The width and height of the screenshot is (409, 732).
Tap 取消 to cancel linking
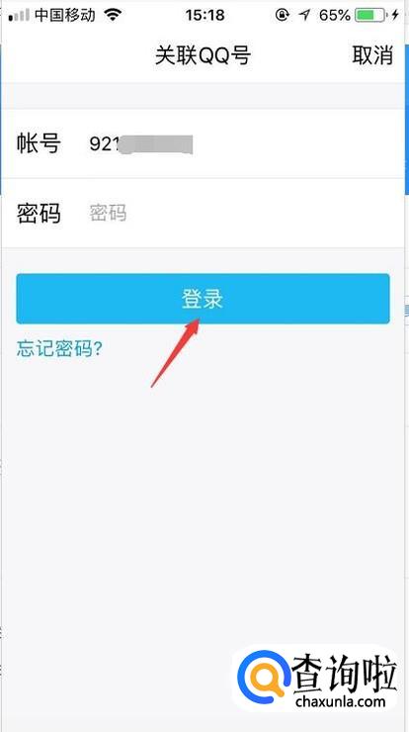coord(372,55)
